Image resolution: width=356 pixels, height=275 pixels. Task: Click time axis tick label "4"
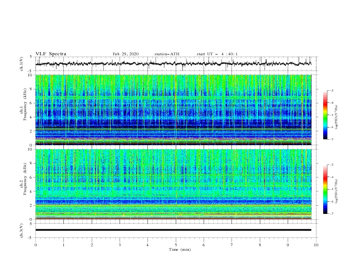click(x=147, y=245)
